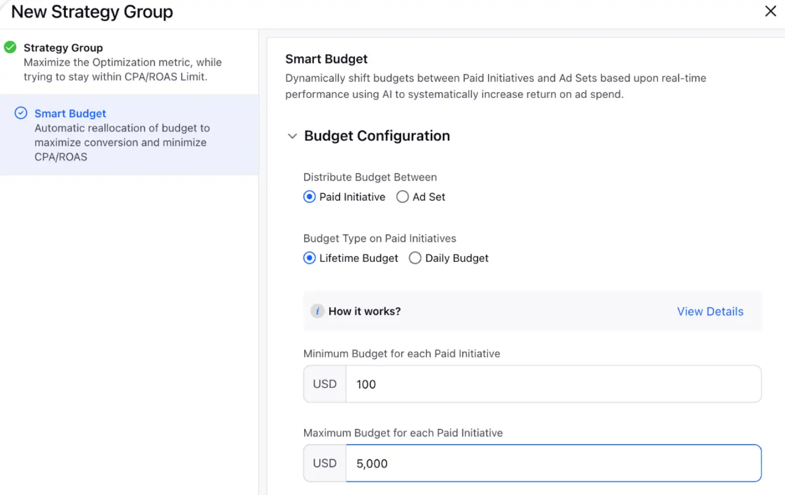Click the New Strategy Group title
Screen dimensions: 785x495
[92, 12]
